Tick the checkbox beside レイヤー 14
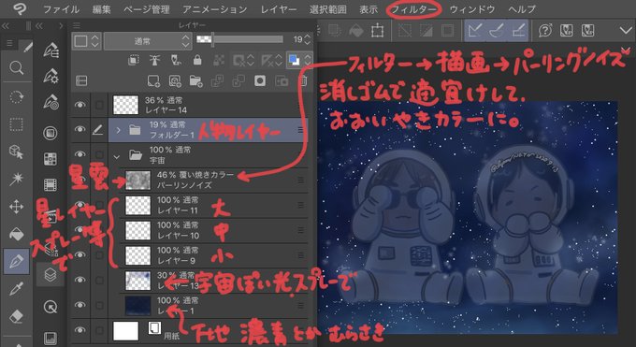This screenshot has height=347, width=636. (x=99, y=105)
